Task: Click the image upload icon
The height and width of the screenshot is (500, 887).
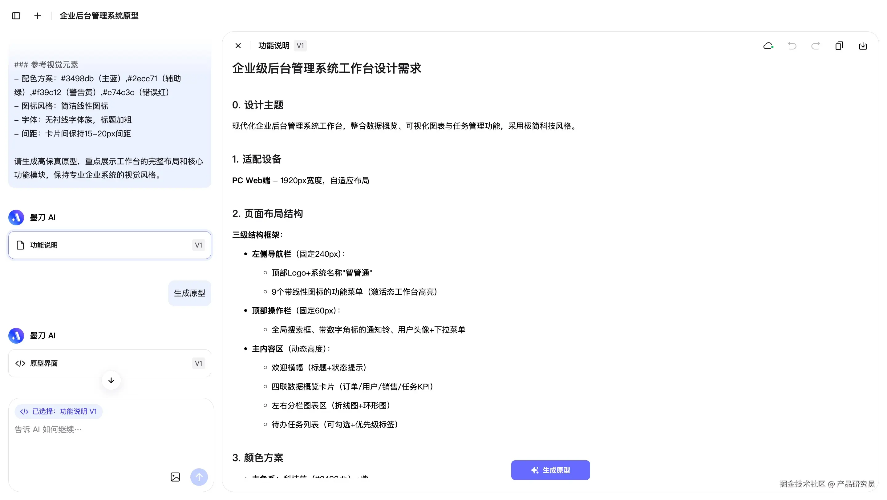Action: pyautogui.click(x=175, y=477)
